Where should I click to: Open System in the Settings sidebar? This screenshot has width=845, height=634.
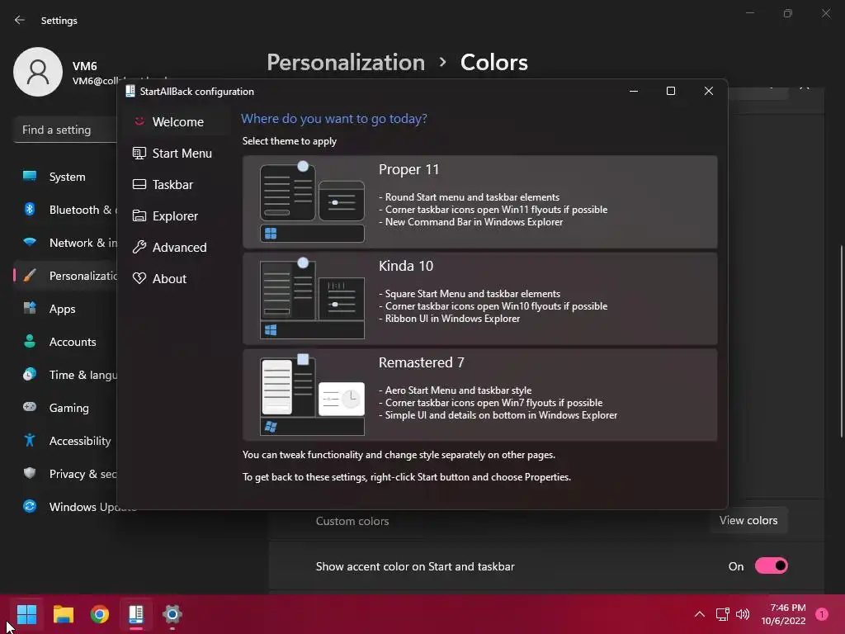coord(66,177)
